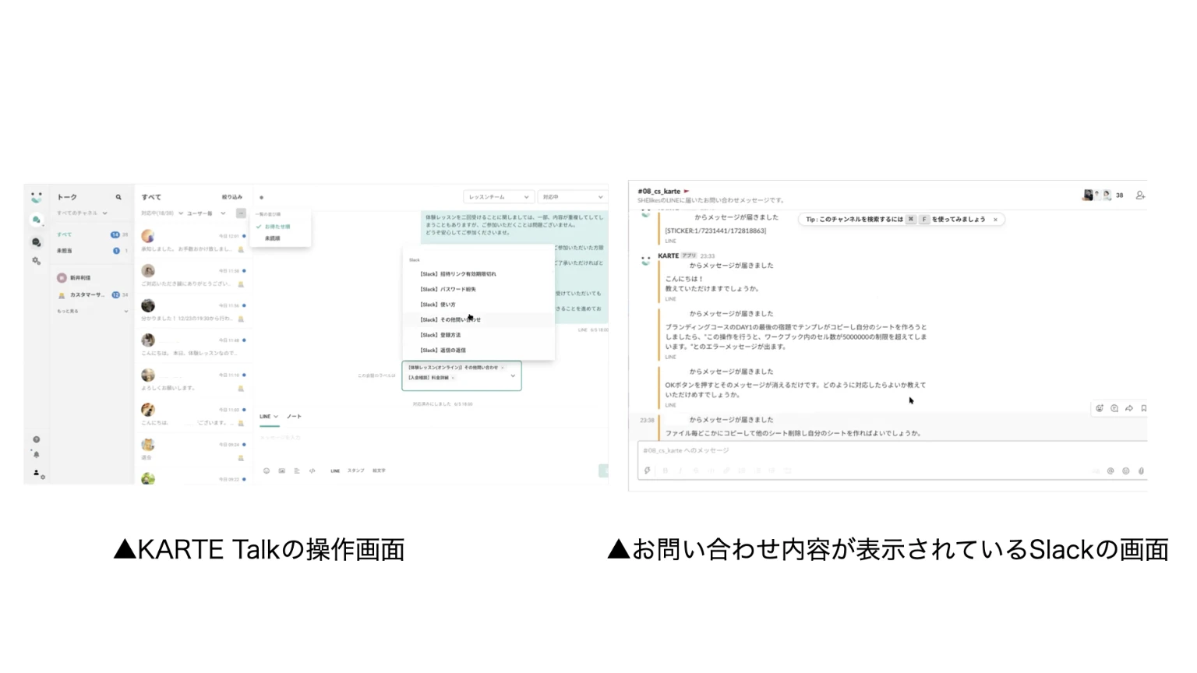Click the reply in thread icon on Slack message
Image resolution: width=1197 pixels, height=673 pixels.
pyautogui.click(x=1114, y=408)
